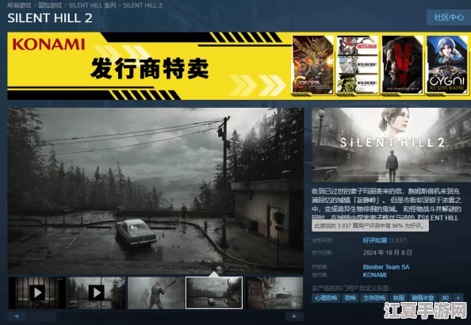Open the 发行商特卖 publisher sale banner text
The image size is (471, 325).
pyautogui.click(x=149, y=68)
